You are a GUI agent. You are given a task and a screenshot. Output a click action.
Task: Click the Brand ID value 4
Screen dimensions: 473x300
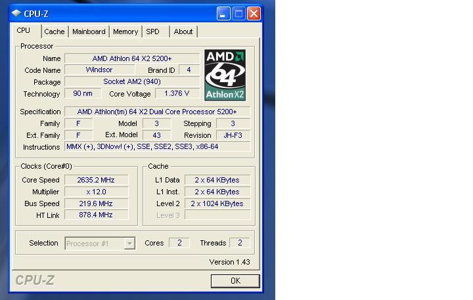(189, 70)
